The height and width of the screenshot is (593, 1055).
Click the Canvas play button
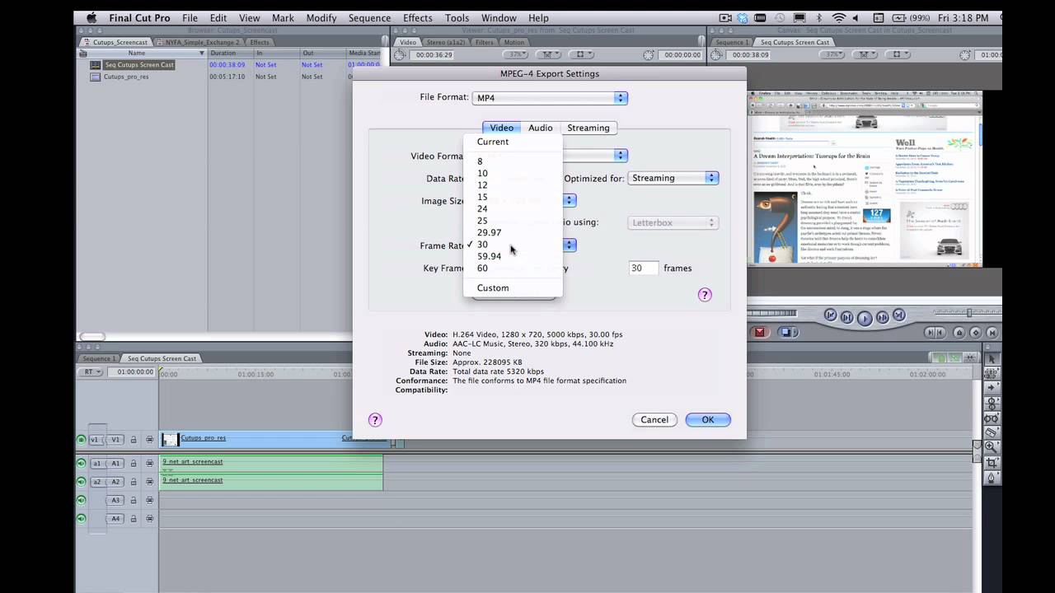865,318
